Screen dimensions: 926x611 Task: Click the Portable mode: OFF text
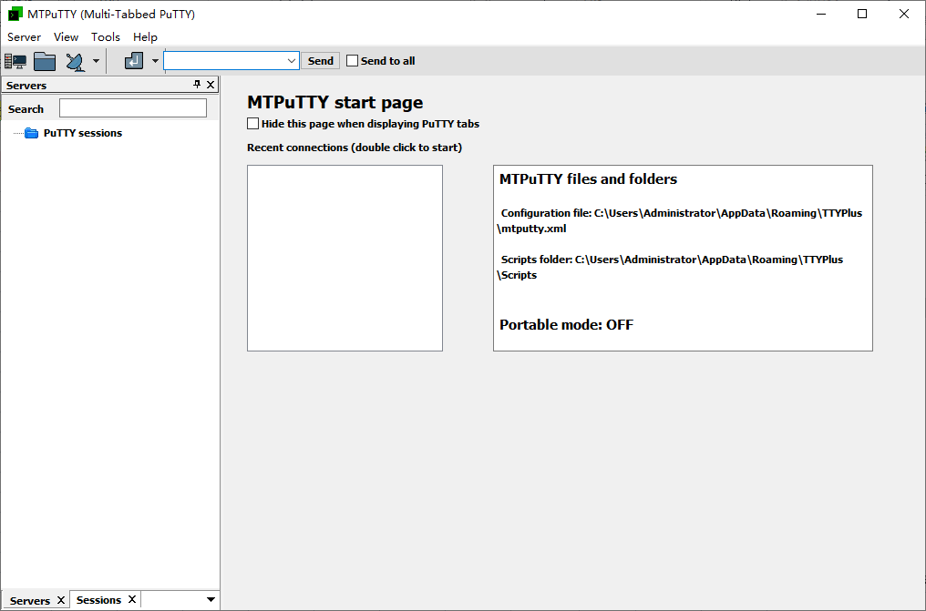point(566,325)
